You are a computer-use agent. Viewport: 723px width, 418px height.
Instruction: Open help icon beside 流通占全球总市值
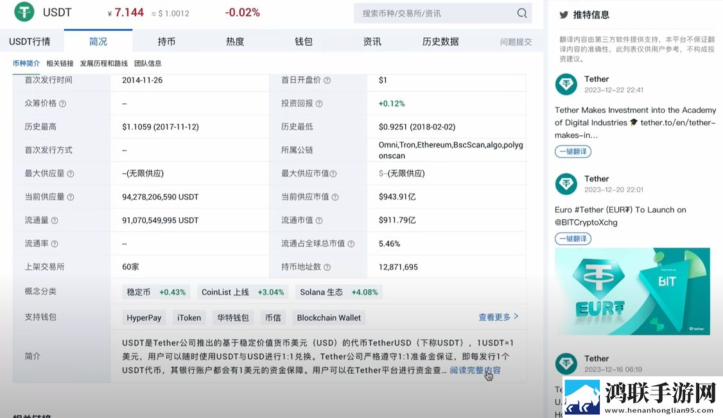click(351, 244)
